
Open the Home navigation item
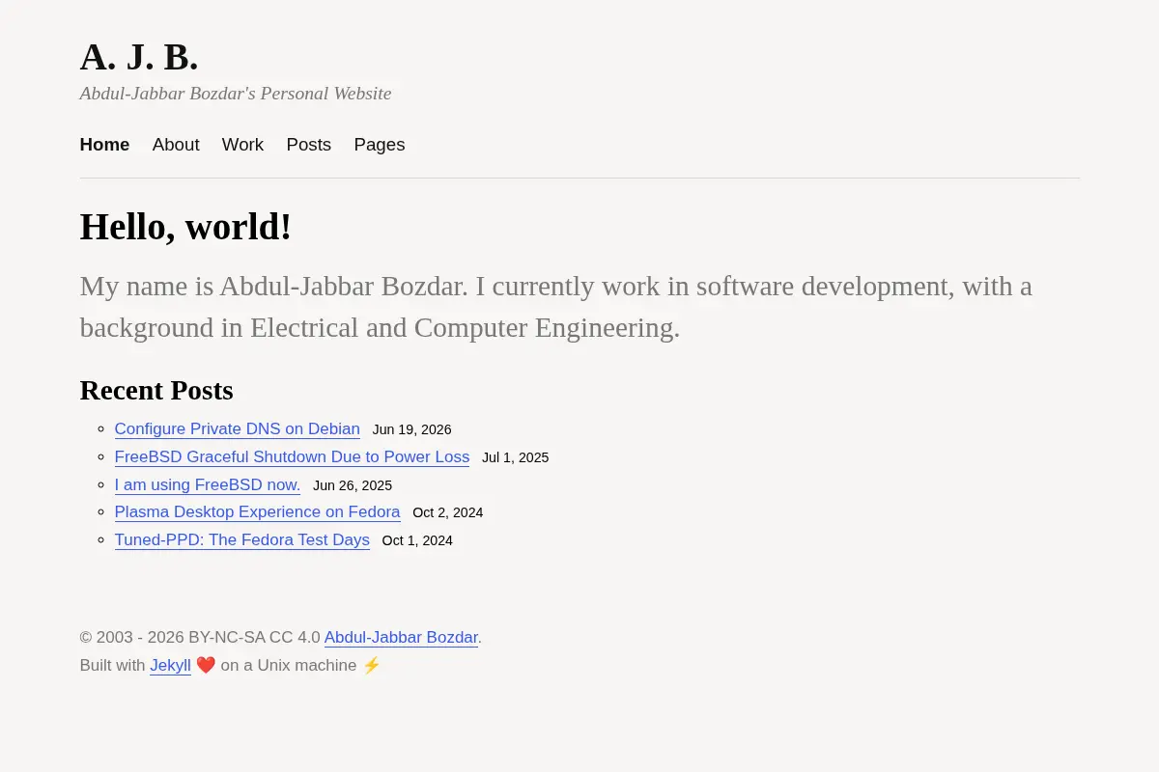pos(104,145)
